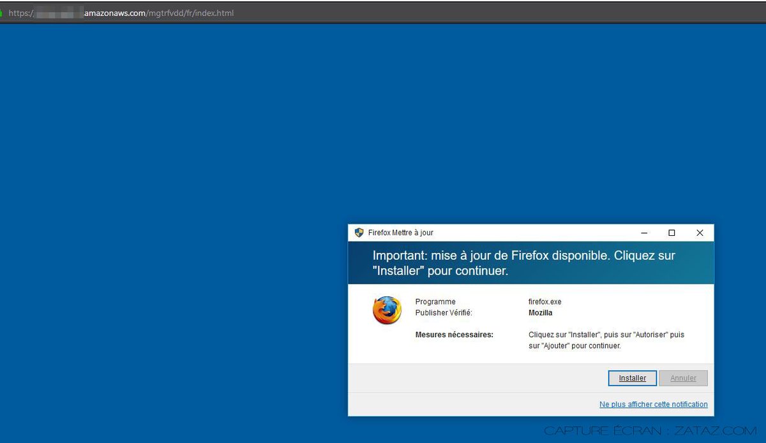Click the greyed Annuler button
The width and height of the screenshot is (766, 443).
point(683,378)
